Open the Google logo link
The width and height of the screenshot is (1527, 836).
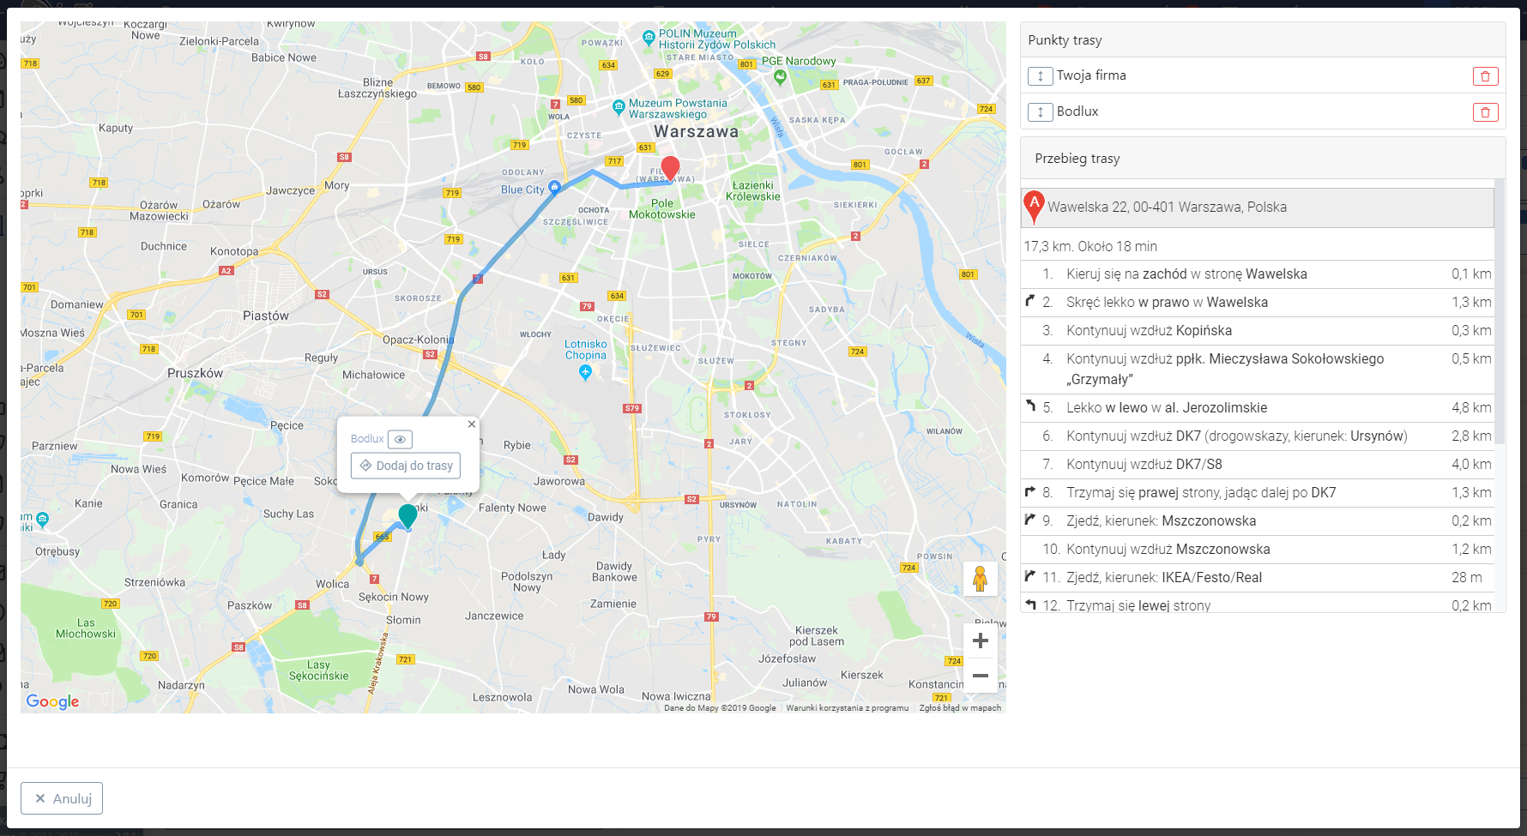(52, 701)
